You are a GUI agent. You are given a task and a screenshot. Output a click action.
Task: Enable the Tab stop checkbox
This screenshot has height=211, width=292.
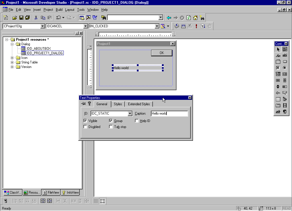(111, 127)
